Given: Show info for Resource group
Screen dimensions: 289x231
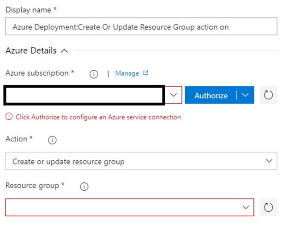Looking at the screenshot, I should [x=84, y=187].
